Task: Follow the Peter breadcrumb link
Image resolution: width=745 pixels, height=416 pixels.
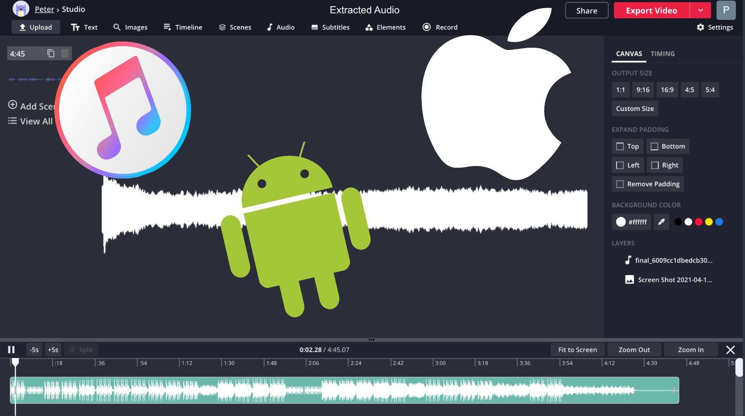Action: (44, 9)
